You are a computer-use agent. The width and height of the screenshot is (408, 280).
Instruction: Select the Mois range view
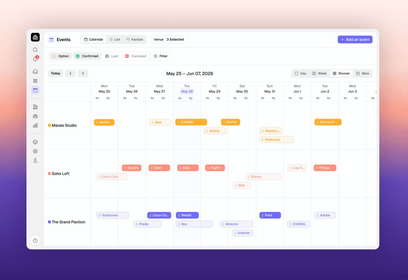pyautogui.click(x=363, y=73)
